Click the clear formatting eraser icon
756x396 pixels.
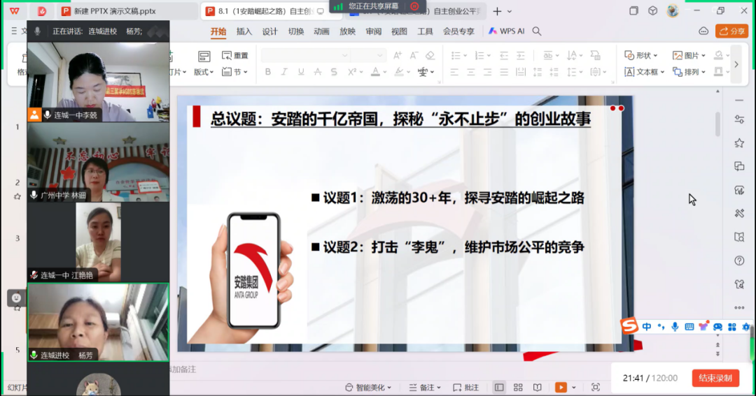tap(430, 55)
